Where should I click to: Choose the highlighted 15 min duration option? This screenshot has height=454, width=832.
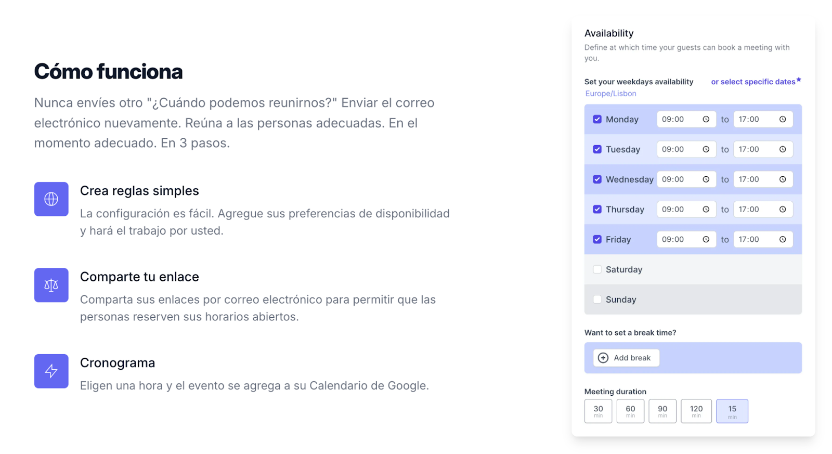(x=732, y=411)
